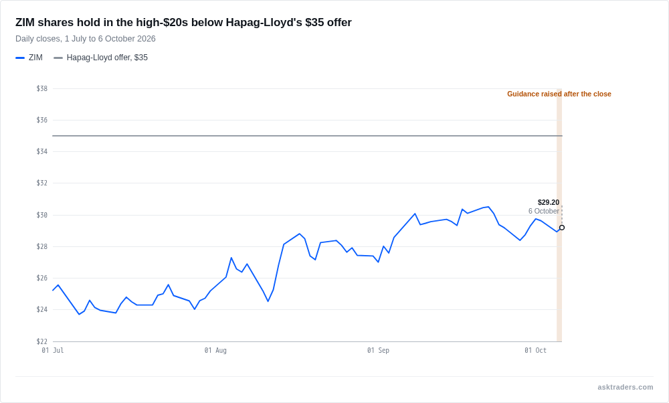Toggle the Hapag-Lloyd offer, $35 legend entry
The height and width of the screenshot is (403, 669).
click(x=101, y=58)
